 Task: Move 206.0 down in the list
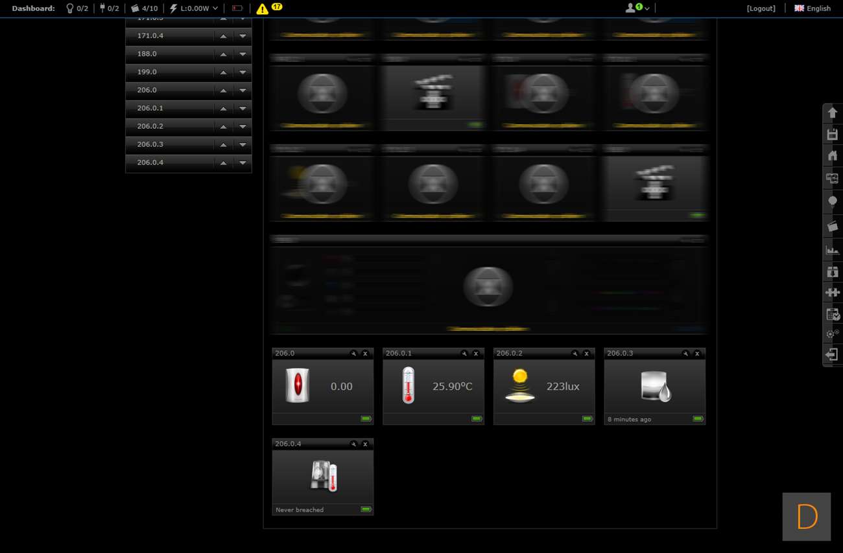coord(243,91)
